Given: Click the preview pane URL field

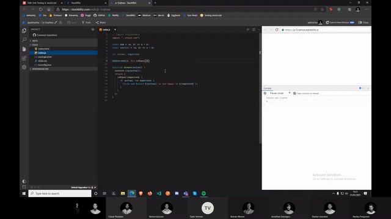Looking at the screenshot, I should click(x=326, y=30).
